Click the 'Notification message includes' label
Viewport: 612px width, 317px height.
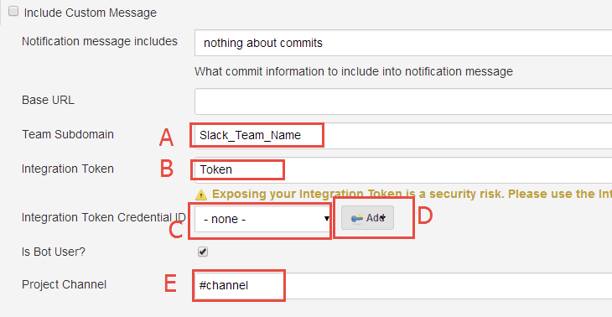point(100,41)
